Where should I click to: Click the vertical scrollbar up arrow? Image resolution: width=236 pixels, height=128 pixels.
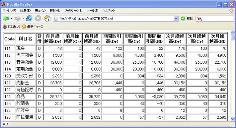click(232, 32)
